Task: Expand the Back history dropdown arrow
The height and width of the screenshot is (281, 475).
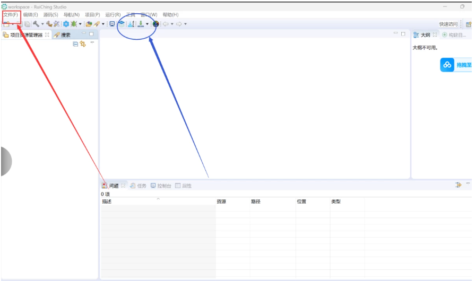Action: coord(172,24)
